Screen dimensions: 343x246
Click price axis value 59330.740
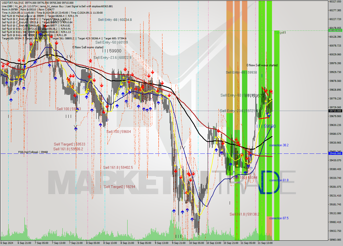[x=335, y=178]
